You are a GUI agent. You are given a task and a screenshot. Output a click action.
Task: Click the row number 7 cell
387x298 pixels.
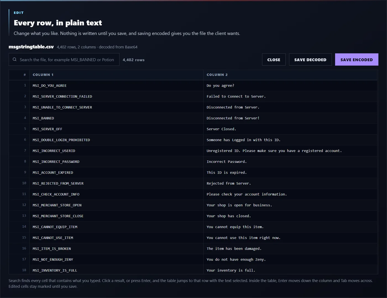point(19,151)
